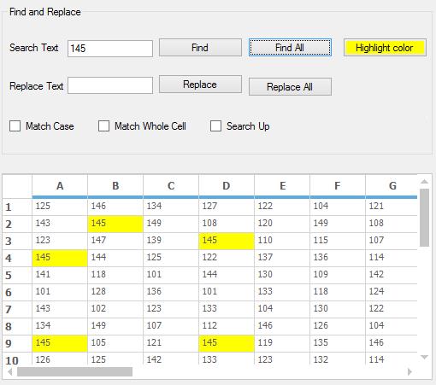The height and width of the screenshot is (385, 436).
Task: Click the scroll down arrow of vertical scrollbar
Action: (424, 357)
